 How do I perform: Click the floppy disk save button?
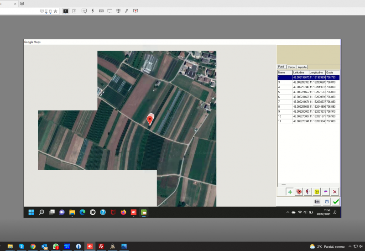click(327, 201)
